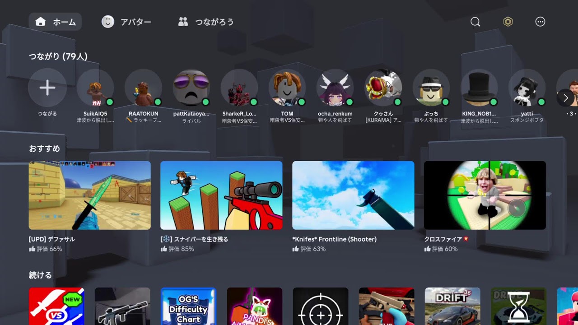Open SuikaIQ5's friend avatar
Viewport: 578px width, 325px height.
click(95, 88)
